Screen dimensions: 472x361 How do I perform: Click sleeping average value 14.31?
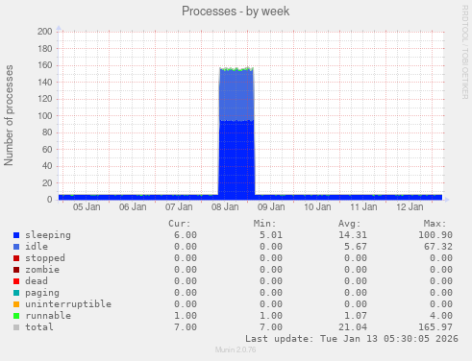coord(353,235)
